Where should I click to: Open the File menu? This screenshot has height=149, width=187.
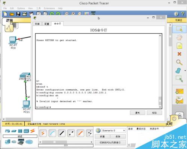tap(5, 8)
